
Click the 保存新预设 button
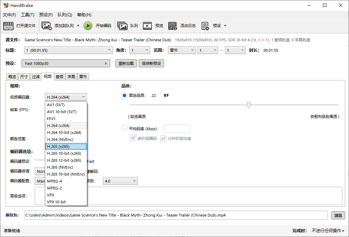(x=151, y=64)
